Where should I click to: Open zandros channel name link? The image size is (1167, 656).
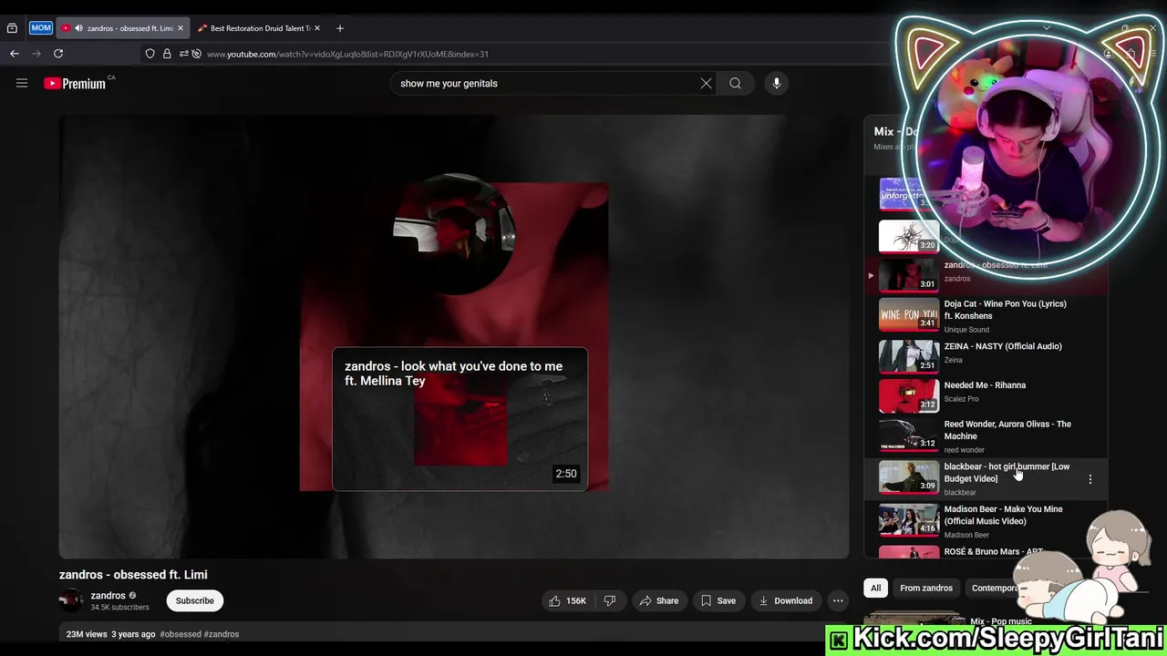pos(108,595)
